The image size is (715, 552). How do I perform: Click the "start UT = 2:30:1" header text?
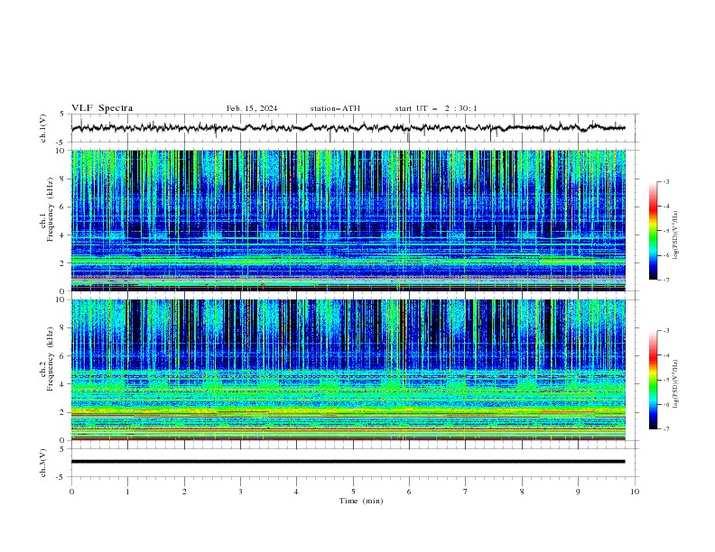(436, 108)
